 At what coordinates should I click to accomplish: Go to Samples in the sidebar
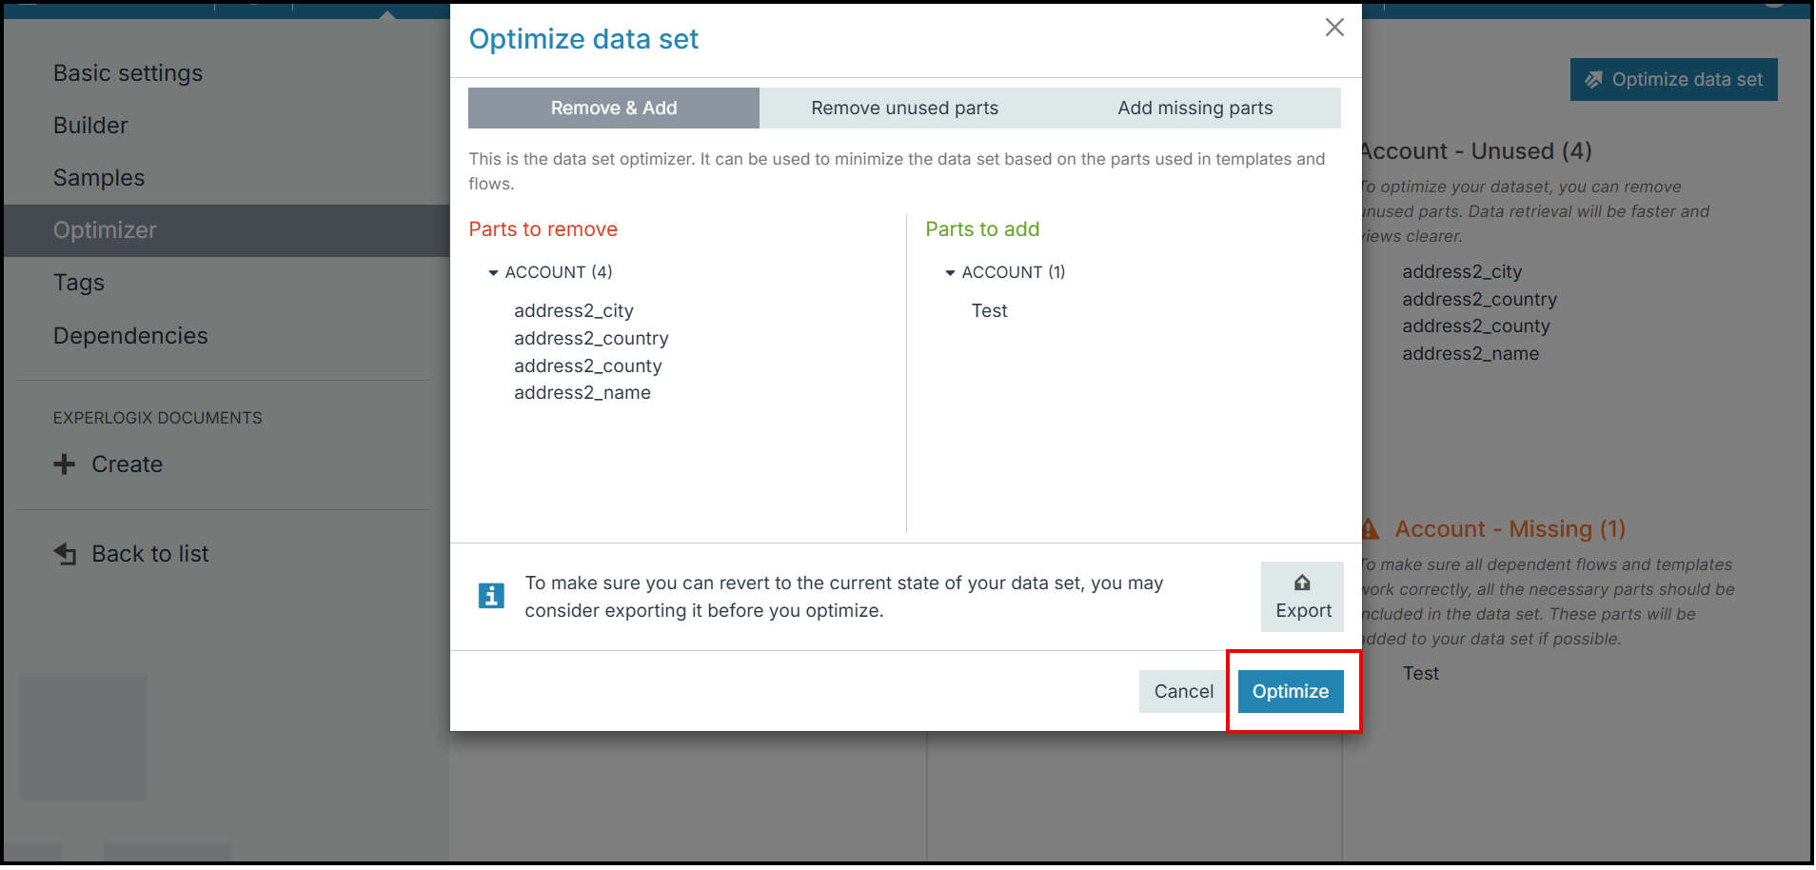(x=99, y=178)
